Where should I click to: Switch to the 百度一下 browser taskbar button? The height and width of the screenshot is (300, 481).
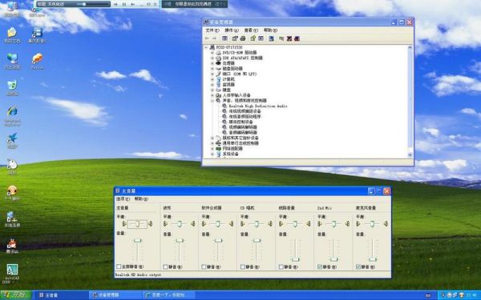click(168, 295)
